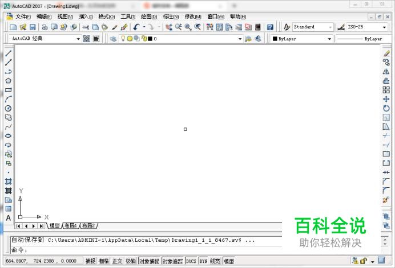Select the Line draw tool
This screenshot has width=395, height=268.
[9, 53]
